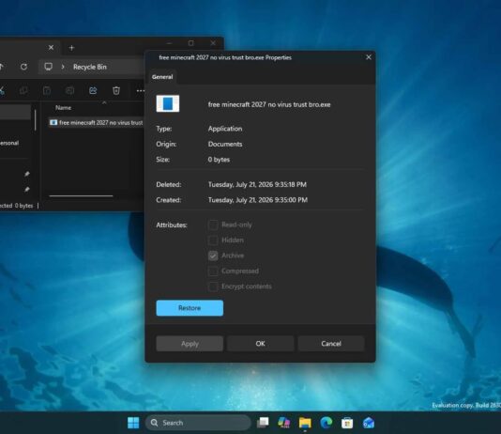The width and height of the screenshot is (501, 434).
Task: Click the first pin icon in Explorer sidebar
Action: point(27,174)
